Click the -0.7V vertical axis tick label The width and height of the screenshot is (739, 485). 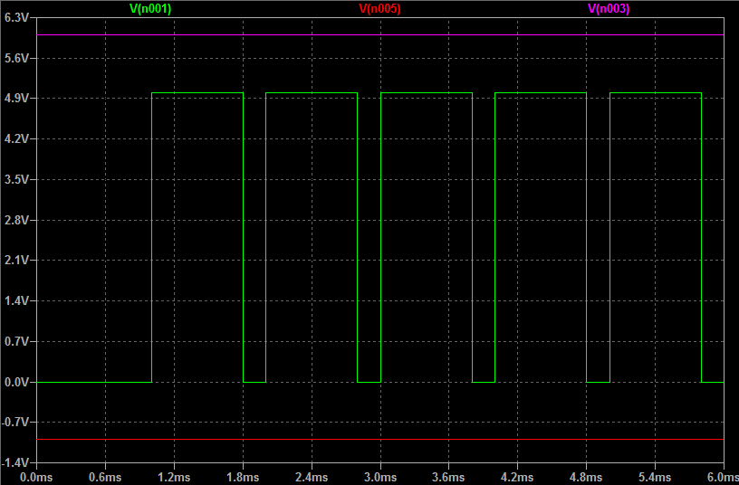tap(16, 423)
